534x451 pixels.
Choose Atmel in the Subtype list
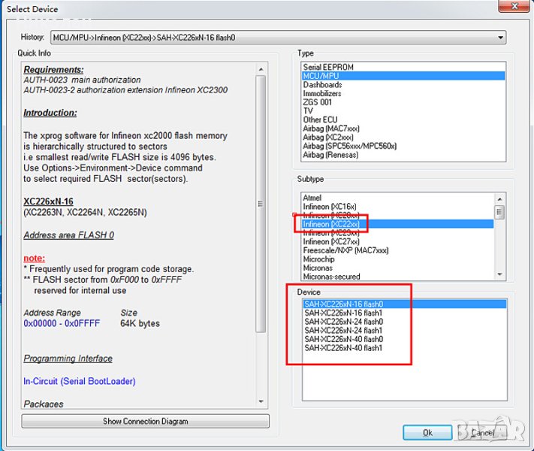pos(312,198)
